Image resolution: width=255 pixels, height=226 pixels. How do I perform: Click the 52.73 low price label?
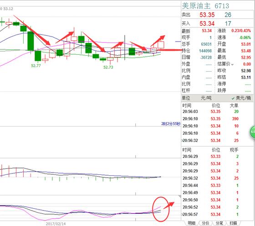pos(108,67)
